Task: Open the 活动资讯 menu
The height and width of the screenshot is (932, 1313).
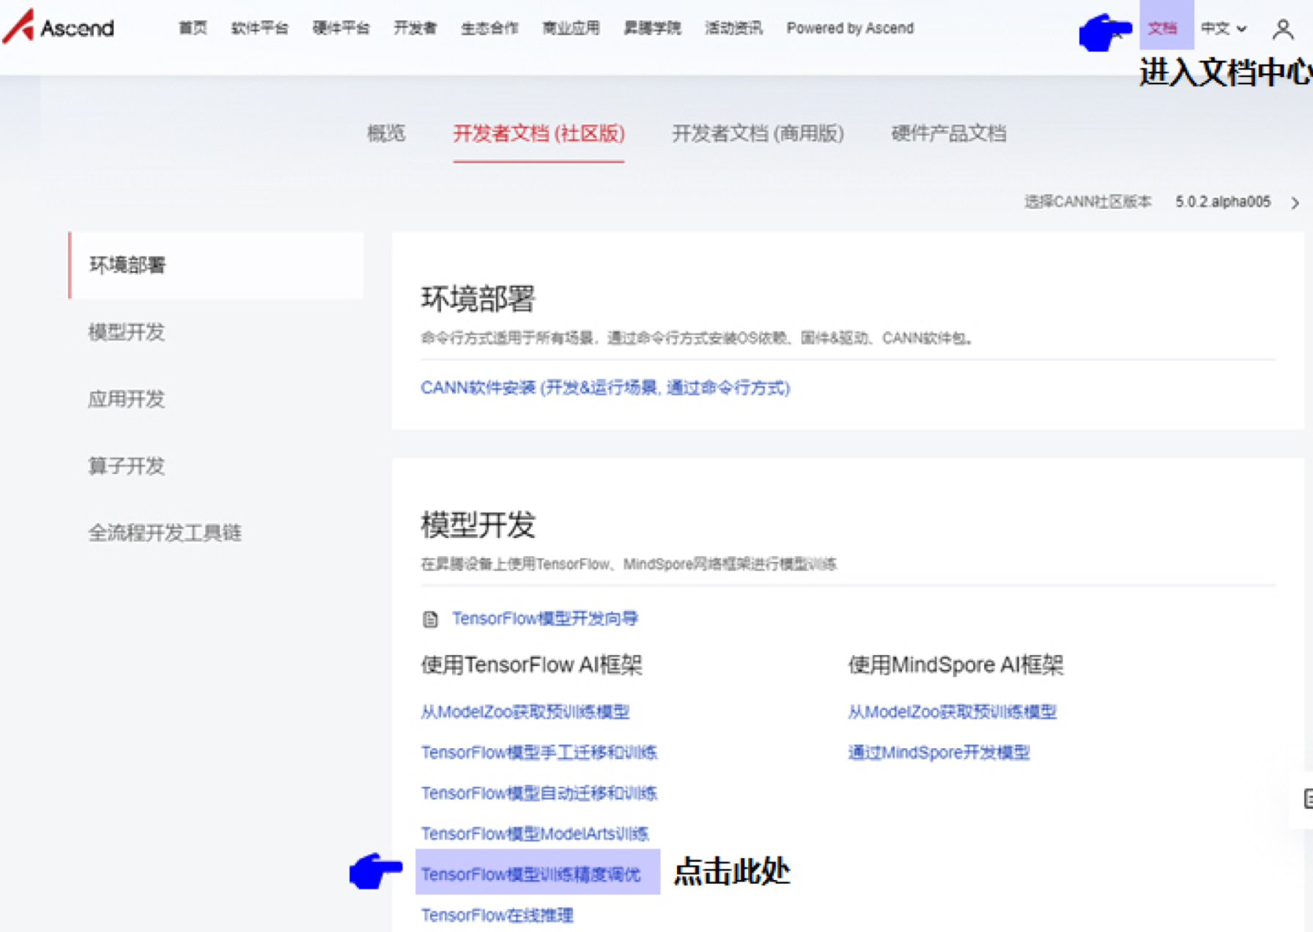Action: [733, 29]
